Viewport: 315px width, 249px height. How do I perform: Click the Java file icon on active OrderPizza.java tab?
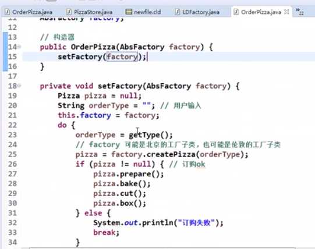point(236,12)
